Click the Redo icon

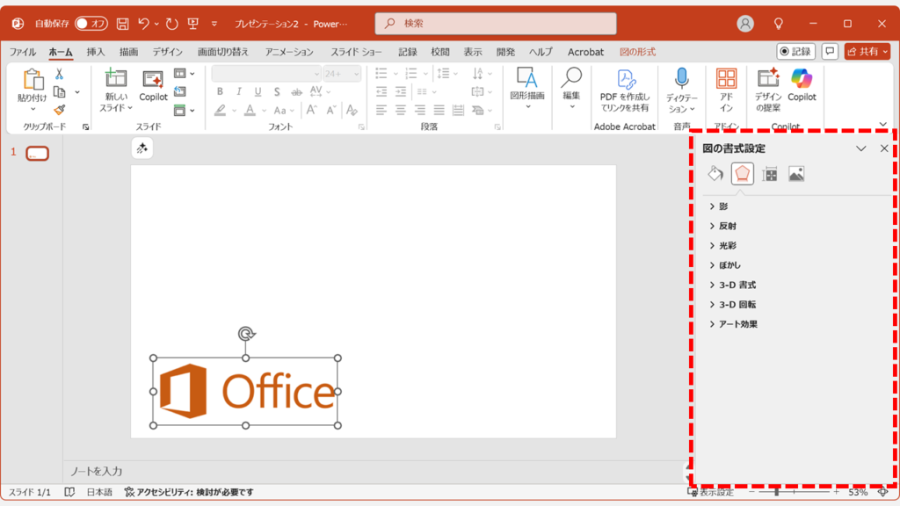coord(171,24)
